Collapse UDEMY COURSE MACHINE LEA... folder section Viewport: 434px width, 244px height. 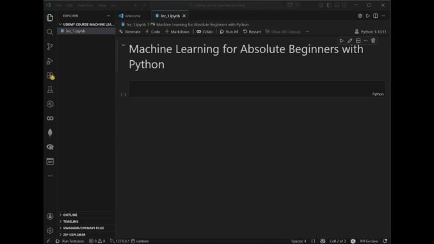(x=86, y=24)
